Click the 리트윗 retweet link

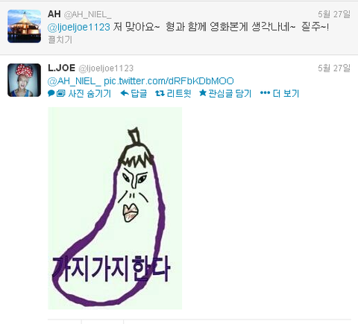179,93
